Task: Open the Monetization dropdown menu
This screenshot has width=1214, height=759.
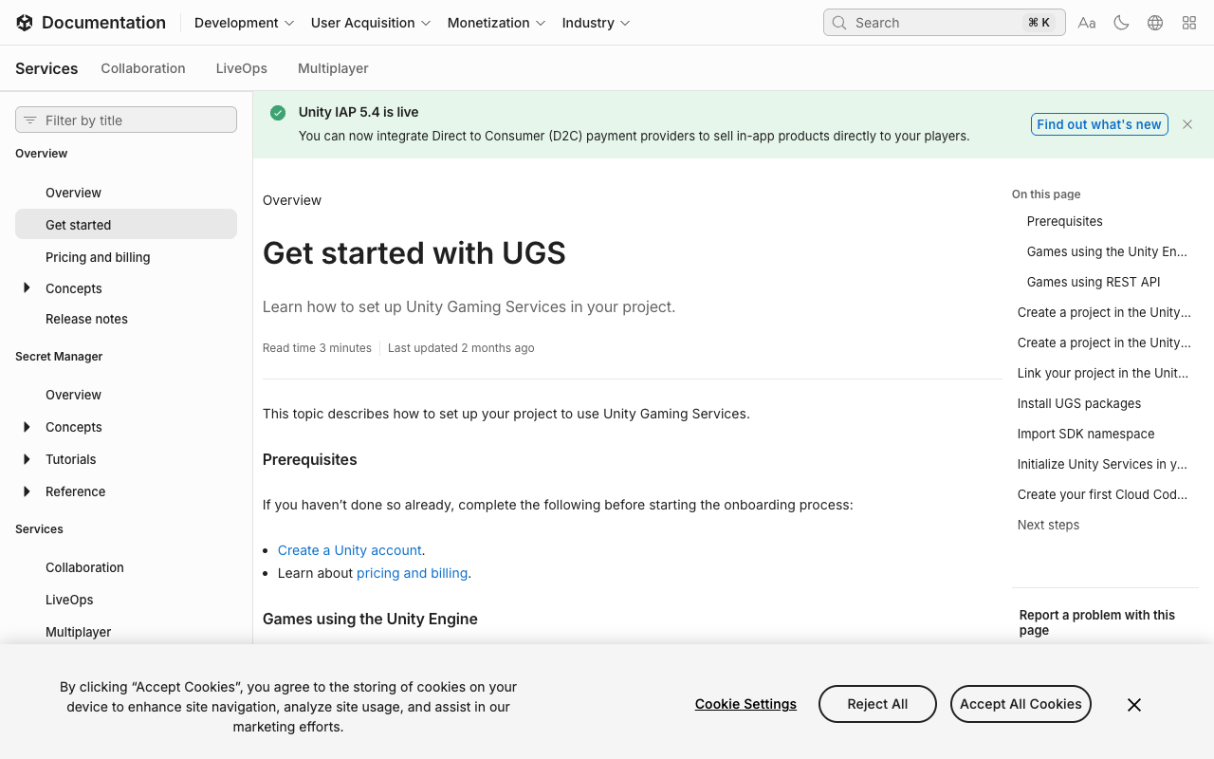Action: pos(496,23)
